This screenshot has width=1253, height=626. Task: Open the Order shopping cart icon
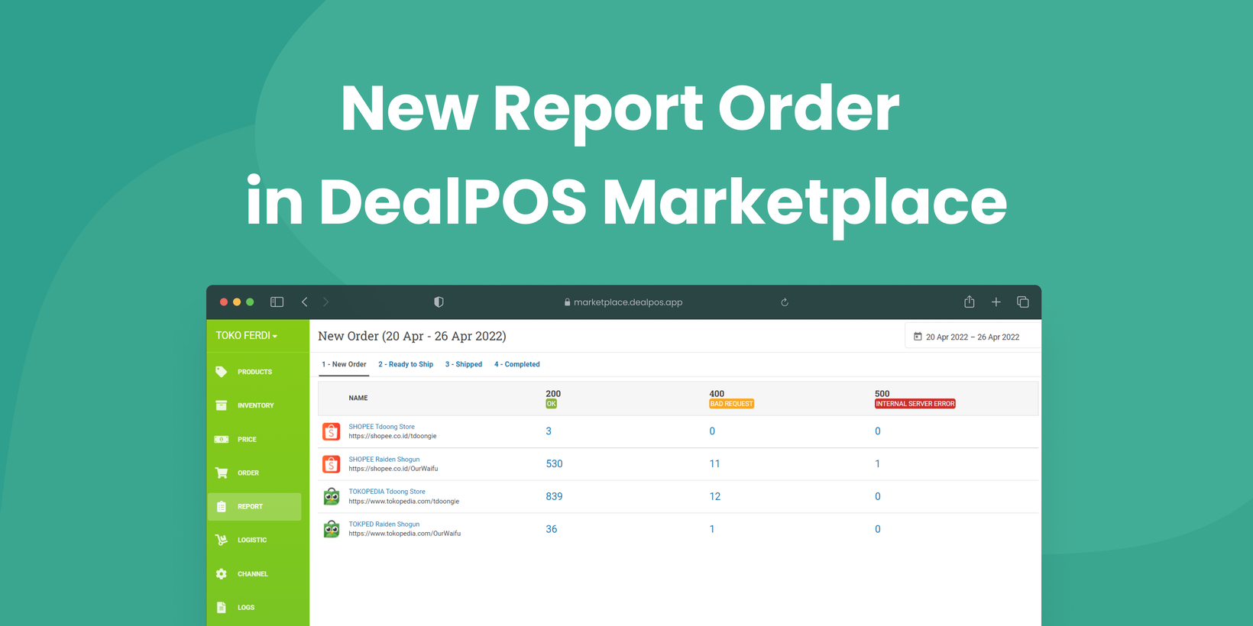[x=222, y=473]
